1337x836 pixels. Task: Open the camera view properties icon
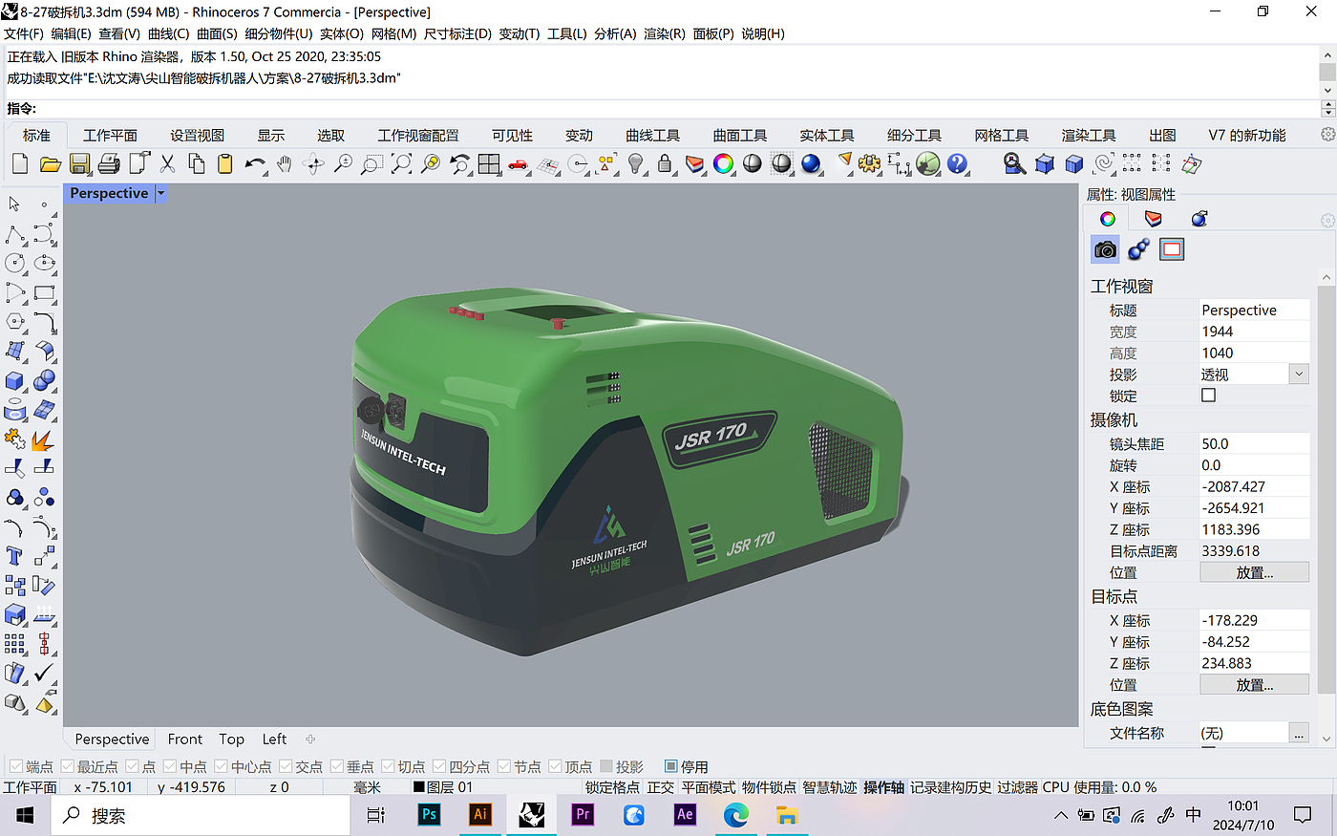pyautogui.click(x=1105, y=249)
